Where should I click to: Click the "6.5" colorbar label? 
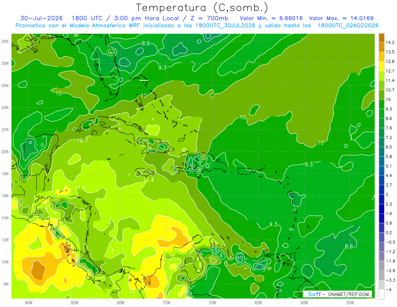(x=389, y=147)
